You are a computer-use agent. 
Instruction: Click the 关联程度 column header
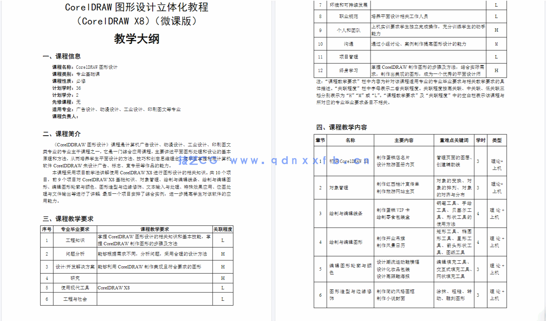coord(223,229)
